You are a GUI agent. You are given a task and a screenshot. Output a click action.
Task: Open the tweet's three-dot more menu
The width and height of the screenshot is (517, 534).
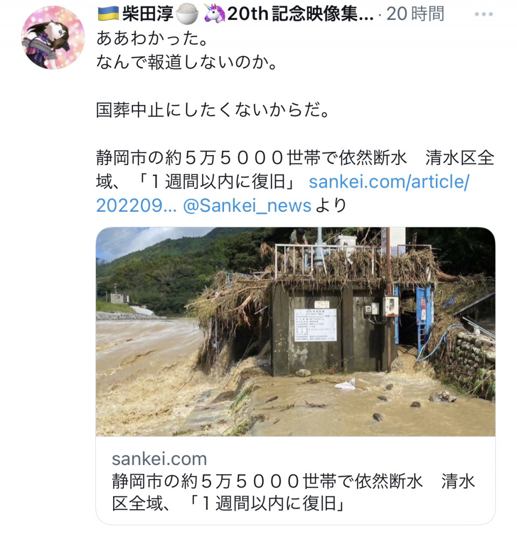484,15
